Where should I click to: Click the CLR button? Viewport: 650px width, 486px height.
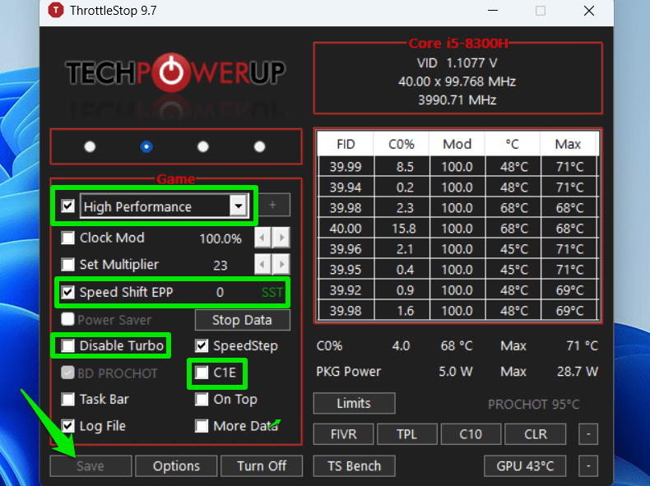(x=536, y=434)
